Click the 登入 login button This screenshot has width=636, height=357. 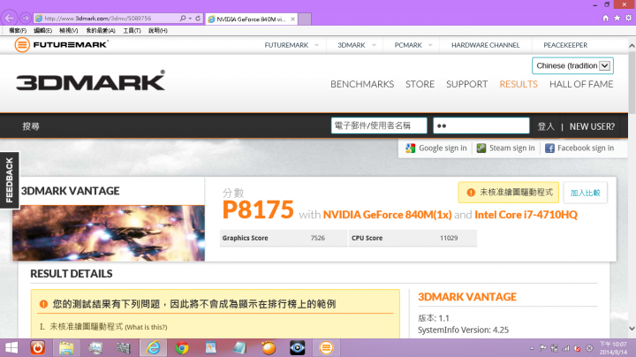(546, 126)
